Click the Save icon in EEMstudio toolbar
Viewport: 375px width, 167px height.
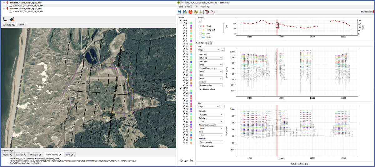(x=179, y=12)
